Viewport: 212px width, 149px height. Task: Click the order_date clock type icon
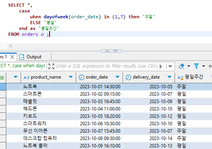tap(82, 77)
